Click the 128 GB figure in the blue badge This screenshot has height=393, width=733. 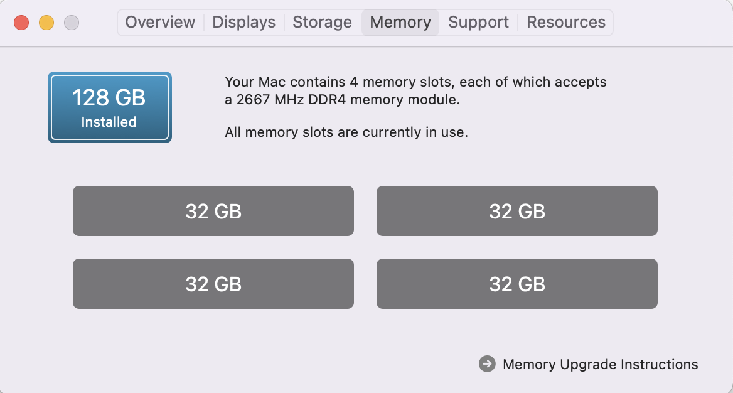(109, 98)
